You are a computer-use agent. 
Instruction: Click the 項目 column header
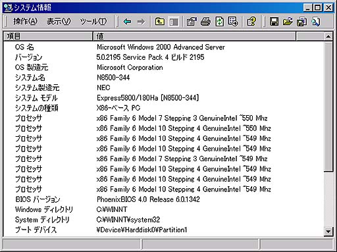click(x=48, y=36)
